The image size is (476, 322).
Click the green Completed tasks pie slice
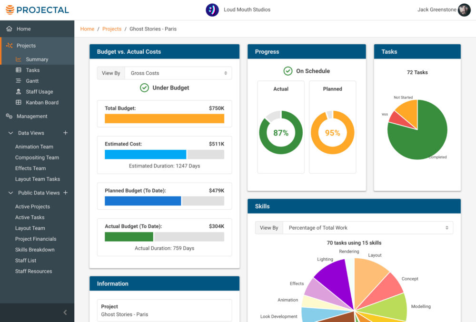pos(425,137)
